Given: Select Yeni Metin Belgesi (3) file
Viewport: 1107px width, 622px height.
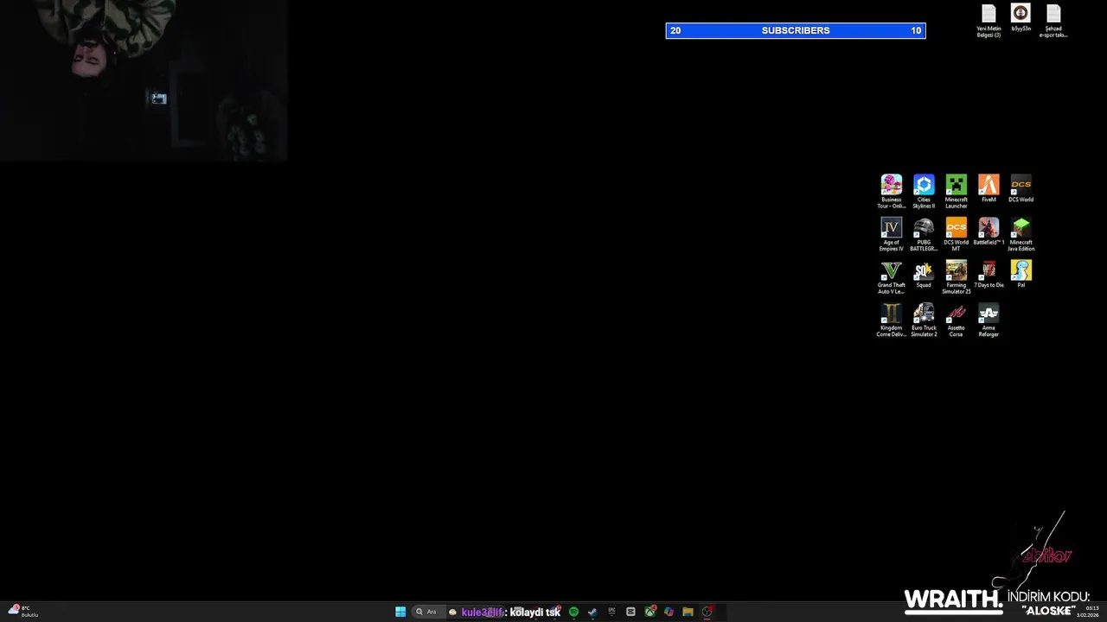Looking at the screenshot, I should [989, 21].
